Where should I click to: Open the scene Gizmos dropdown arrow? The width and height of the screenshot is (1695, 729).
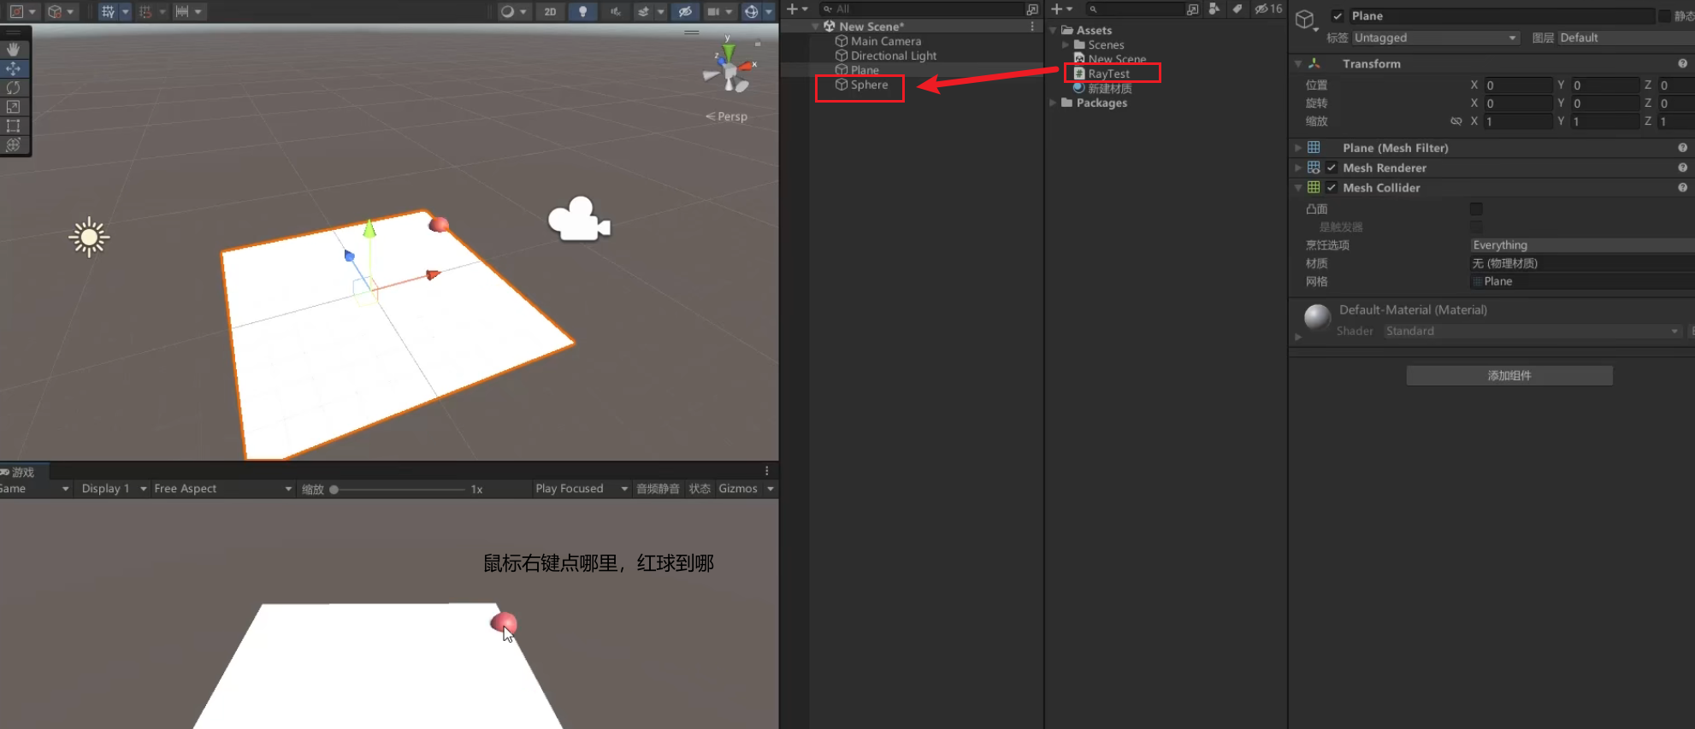[x=768, y=12]
